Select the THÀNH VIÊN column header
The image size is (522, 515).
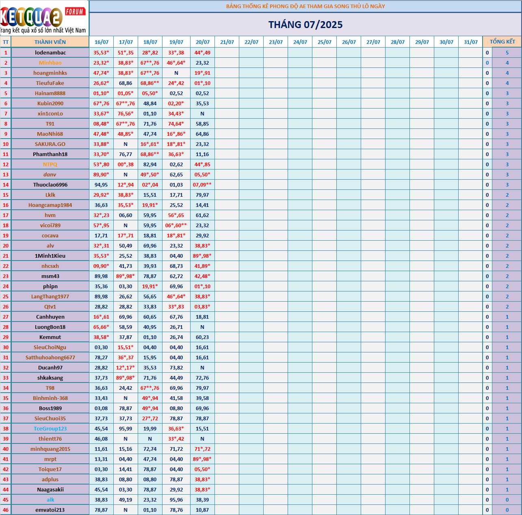(50, 42)
